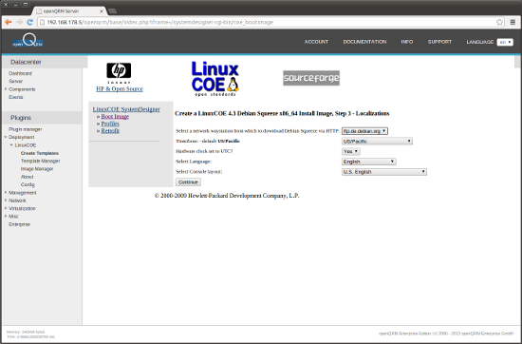Click the Continue button

tap(188, 182)
